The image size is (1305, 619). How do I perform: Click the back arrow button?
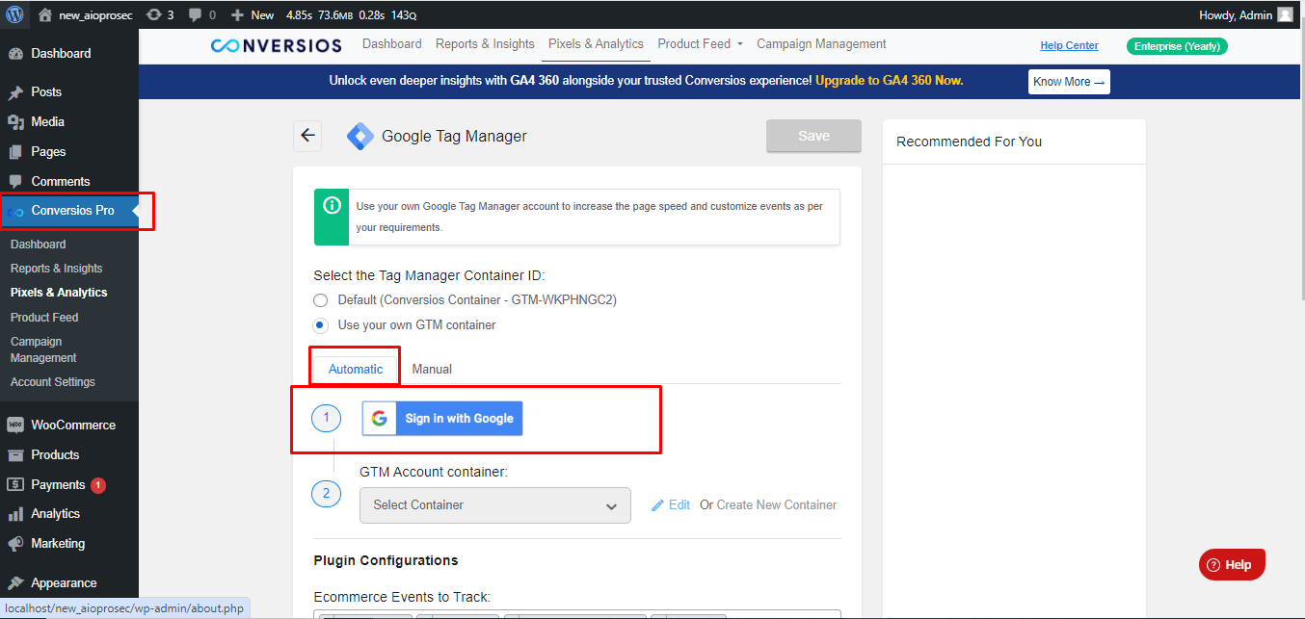point(307,136)
